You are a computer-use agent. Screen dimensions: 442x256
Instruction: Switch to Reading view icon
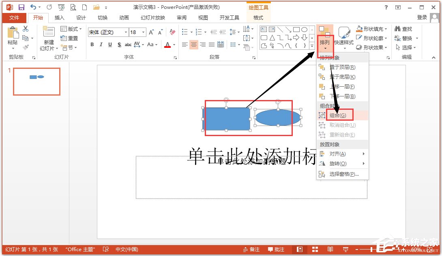[330, 249]
